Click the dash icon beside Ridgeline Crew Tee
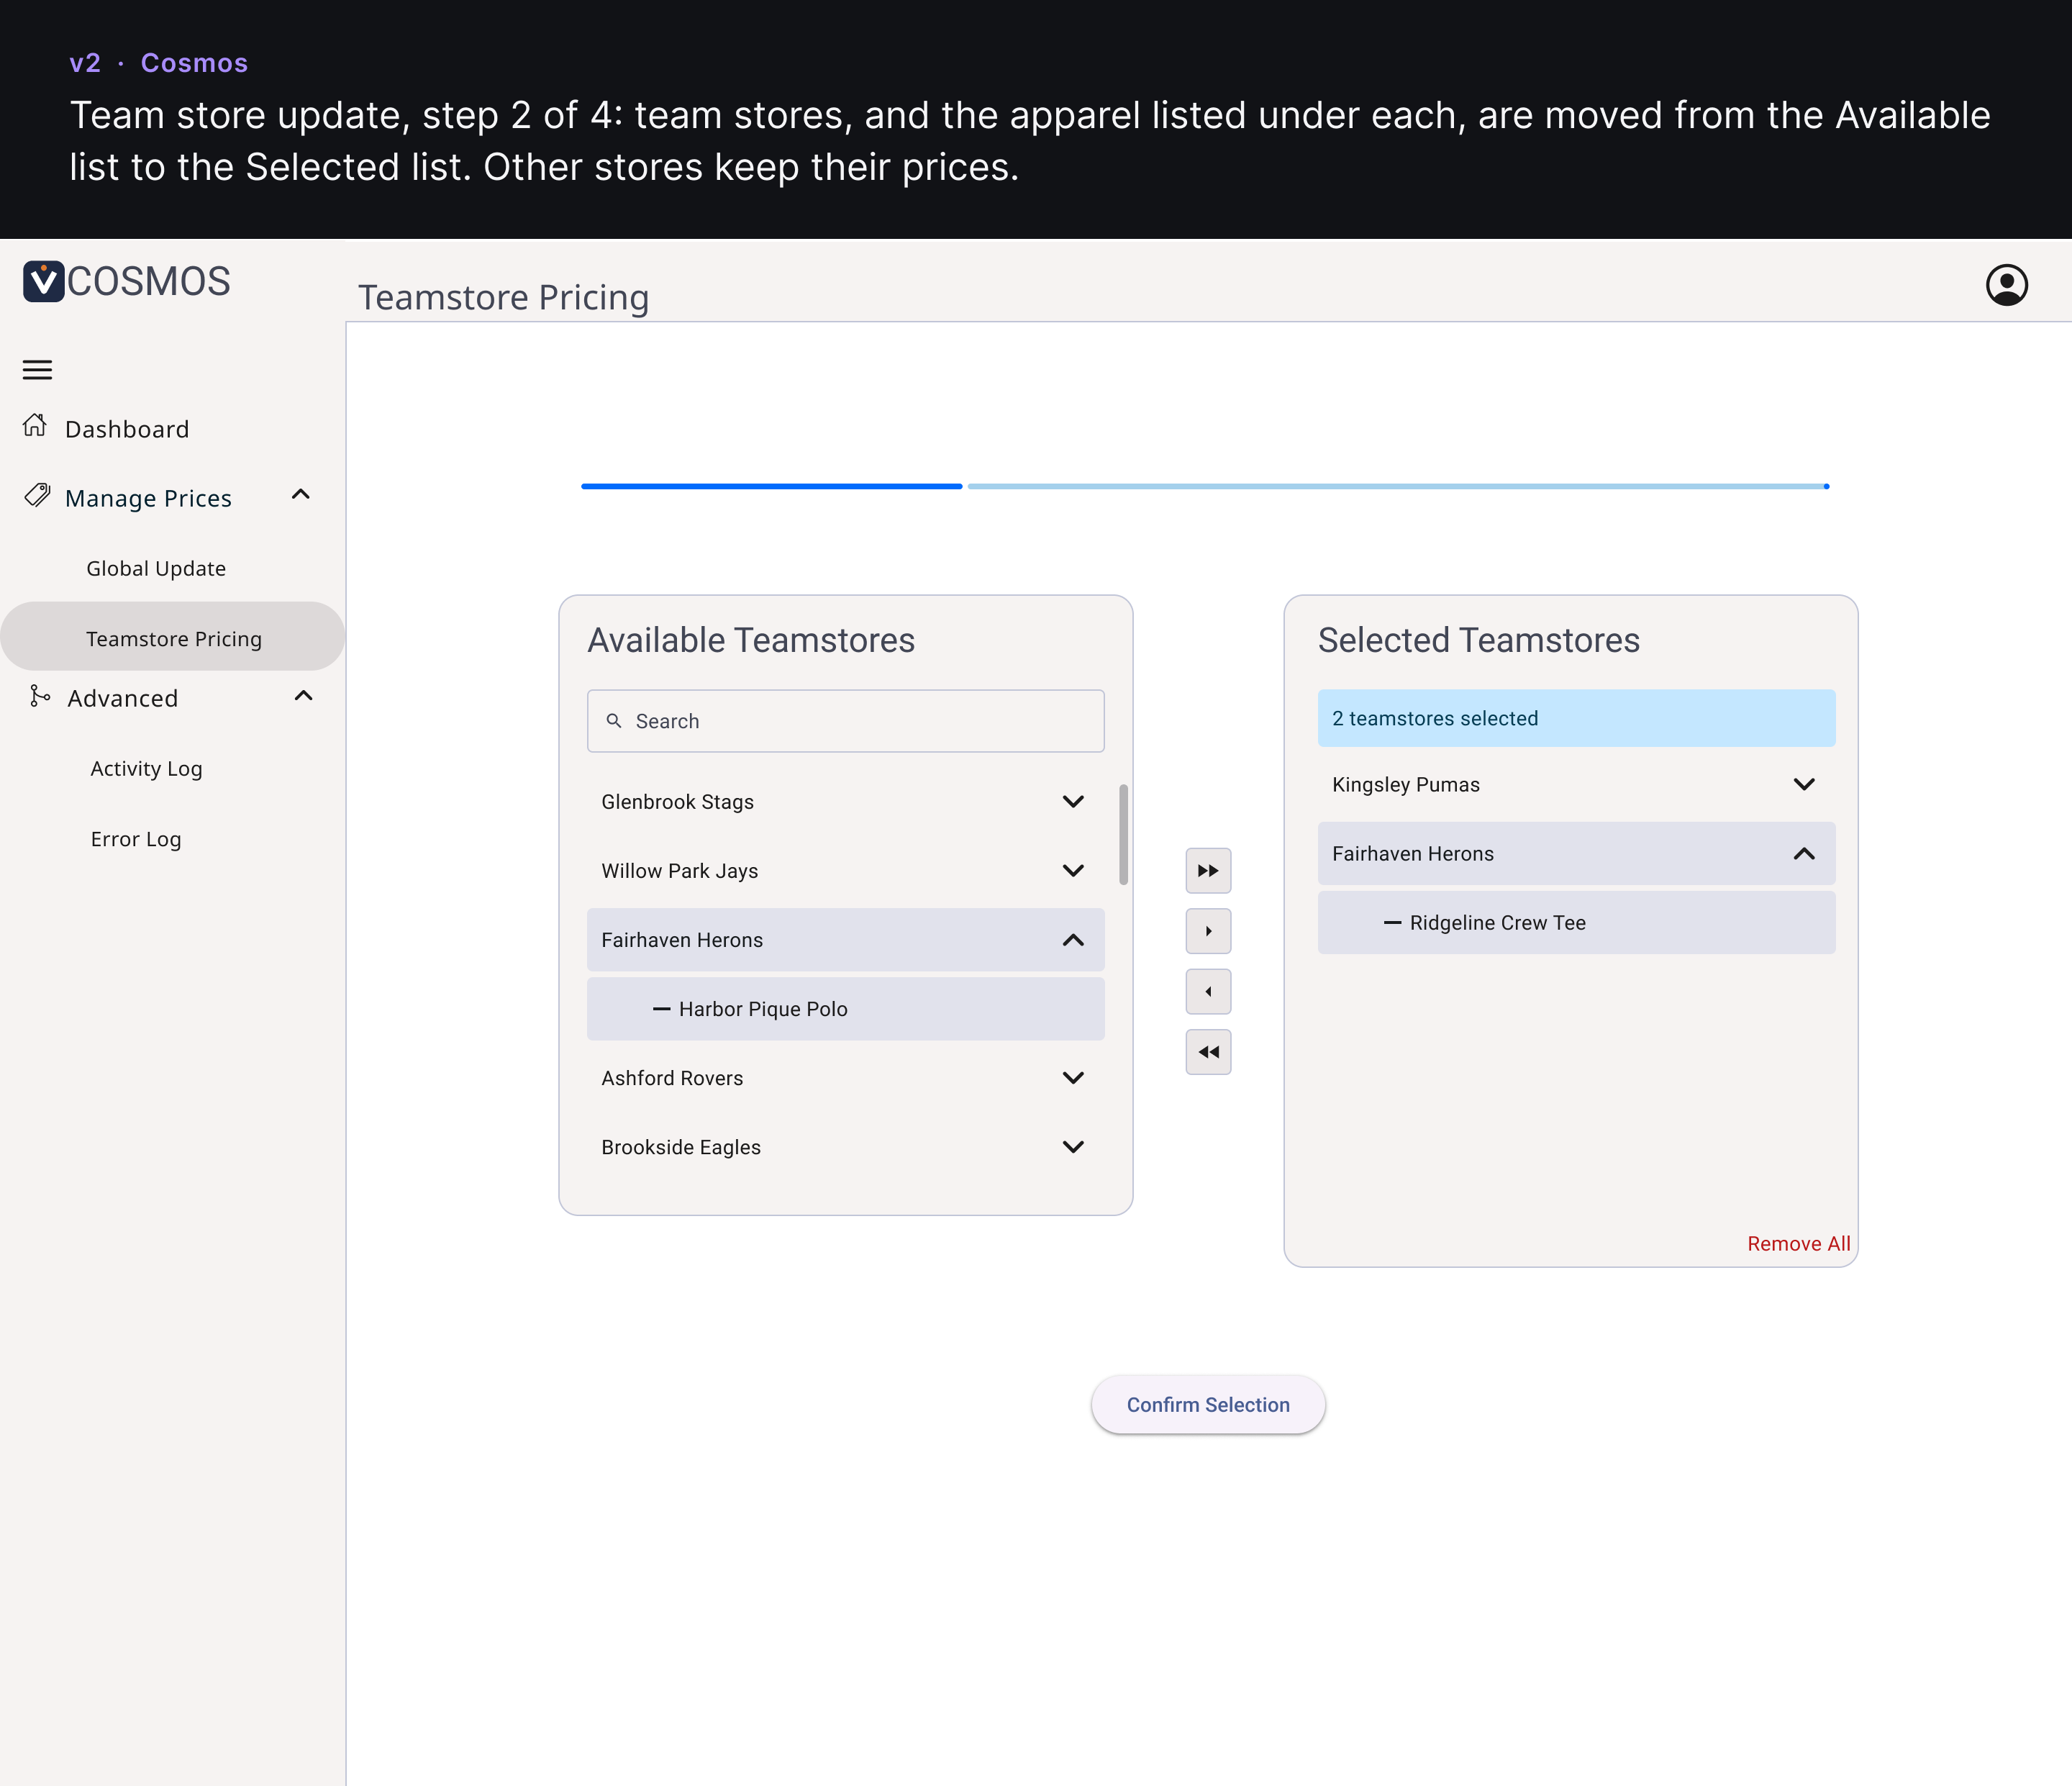Viewport: 2072px width, 1786px height. click(x=1392, y=923)
